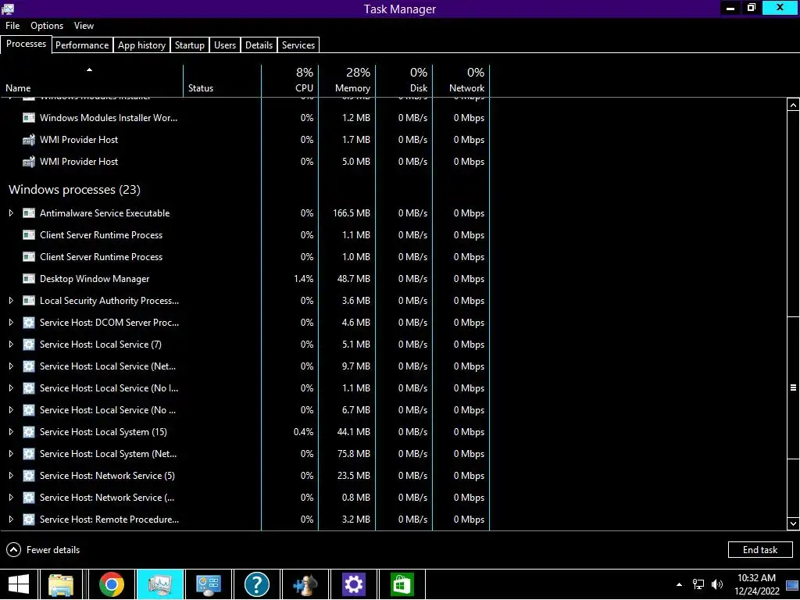Click gear icon of Service Host: Local Service (7)
Viewport: 800px width, 600px height.
pos(29,345)
